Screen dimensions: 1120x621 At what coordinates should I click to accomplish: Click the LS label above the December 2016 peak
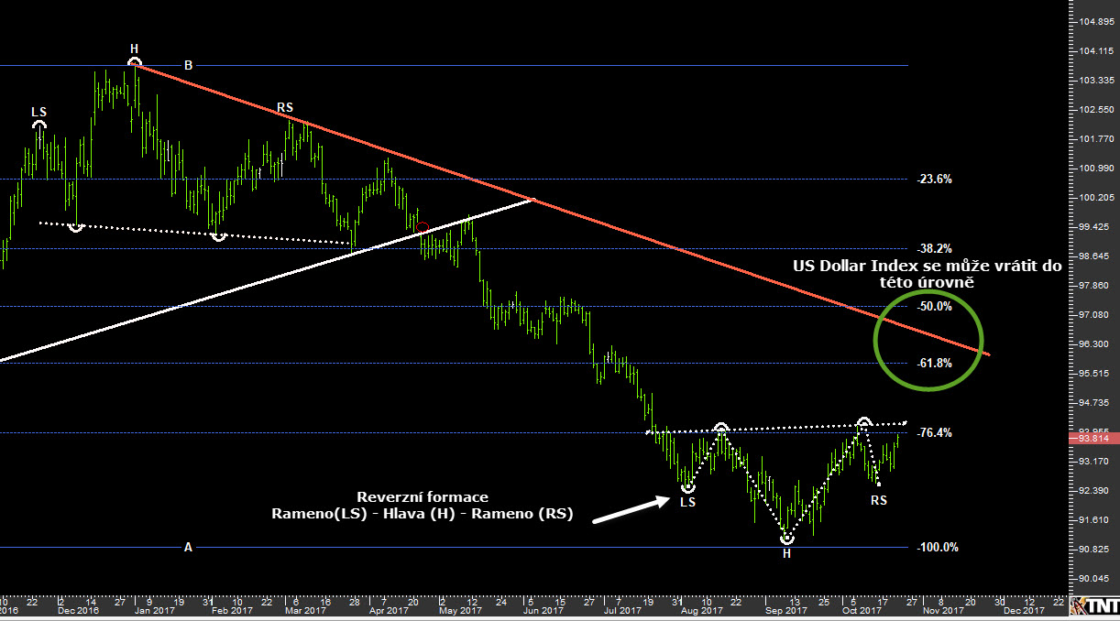pos(38,112)
